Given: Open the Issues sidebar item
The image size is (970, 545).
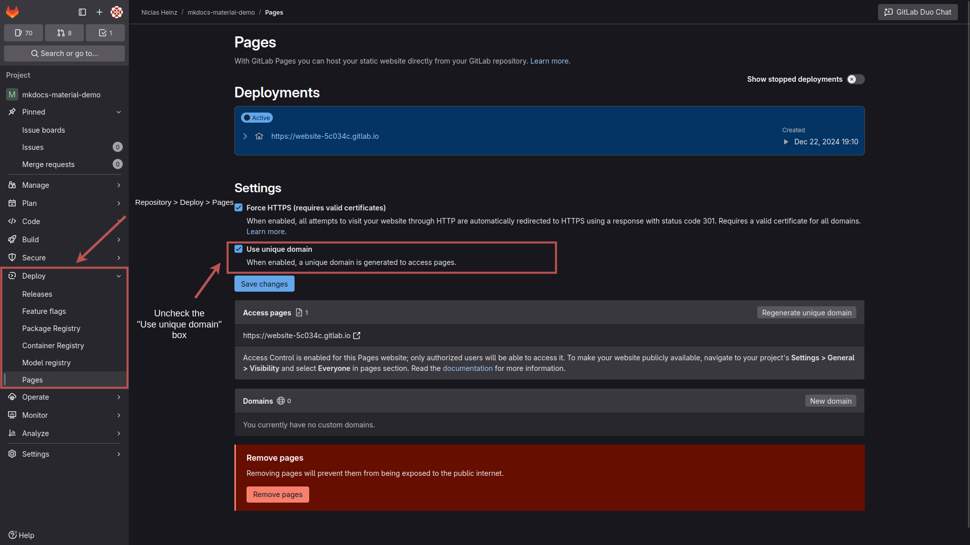Looking at the screenshot, I should click(x=64, y=147).
